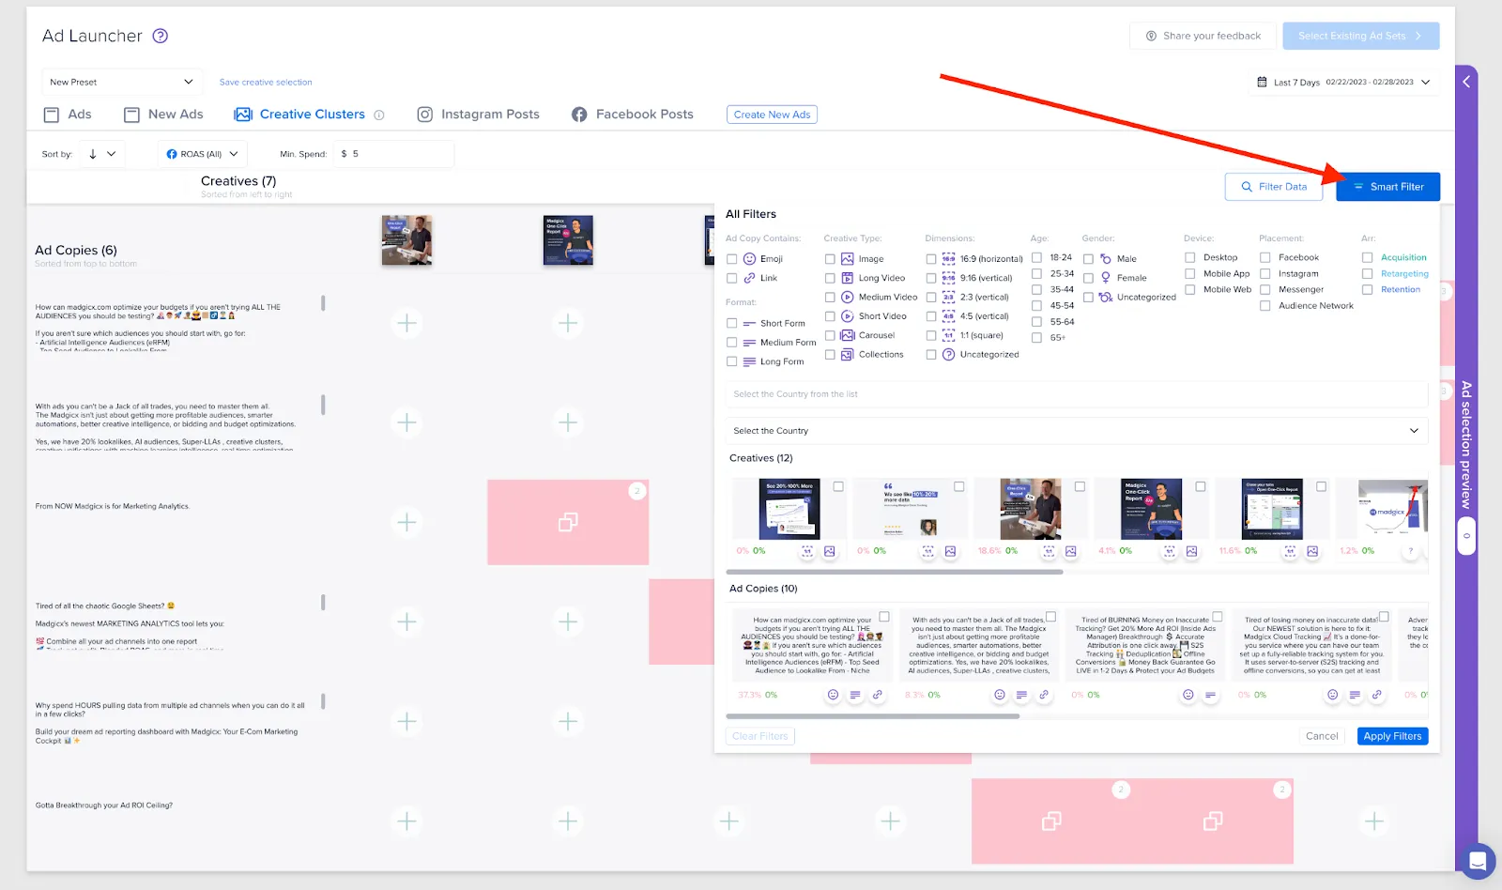Image resolution: width=1502 pixels, height=890 pixels.
Task: Open the Instagram Posts tab
Action: click(x=479, y=115)
